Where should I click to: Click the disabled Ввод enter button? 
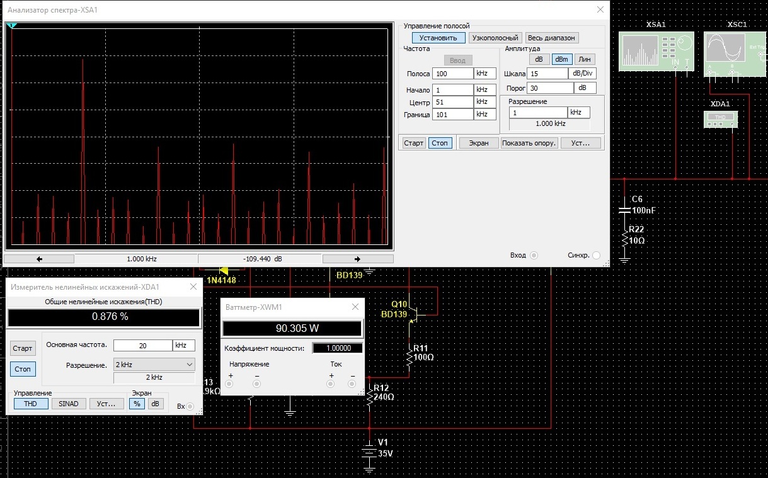458,60
